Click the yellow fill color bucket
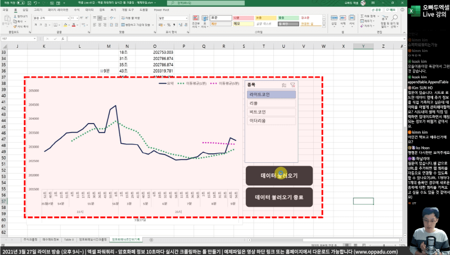The width and height of the screenshot is (450, 255). pyautogui.click(x=65, y=25)
